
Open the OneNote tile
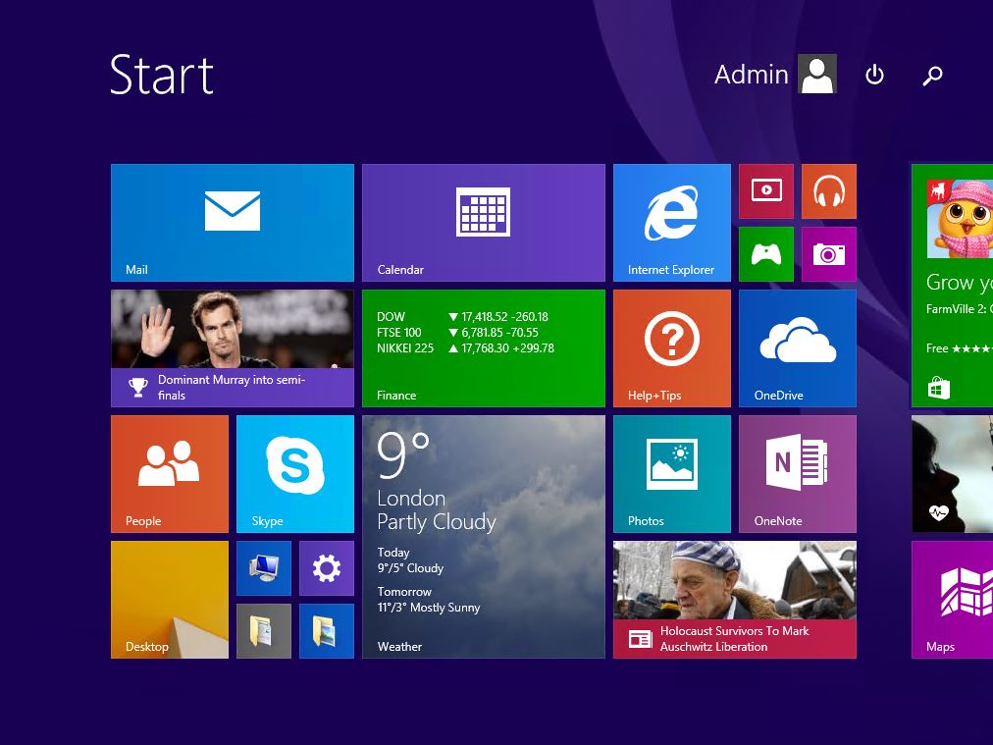click(797, 473)
